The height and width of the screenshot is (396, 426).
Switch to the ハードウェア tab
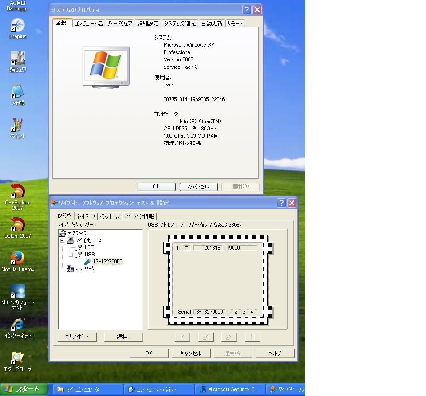point(120,24)
